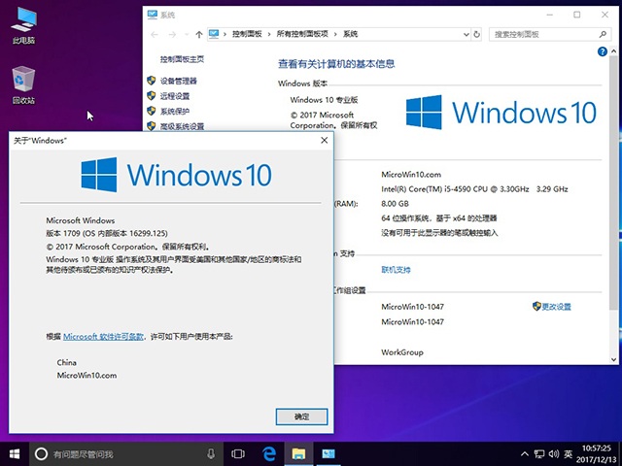Open File Explorer from the taskbar
This screenshot has height=466, width=622.
(298, 454)
